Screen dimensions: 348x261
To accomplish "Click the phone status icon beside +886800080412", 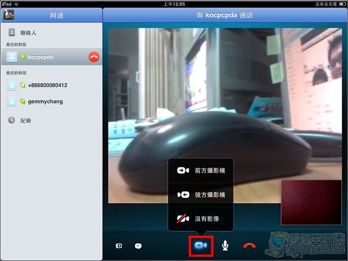I will (22, 85).
